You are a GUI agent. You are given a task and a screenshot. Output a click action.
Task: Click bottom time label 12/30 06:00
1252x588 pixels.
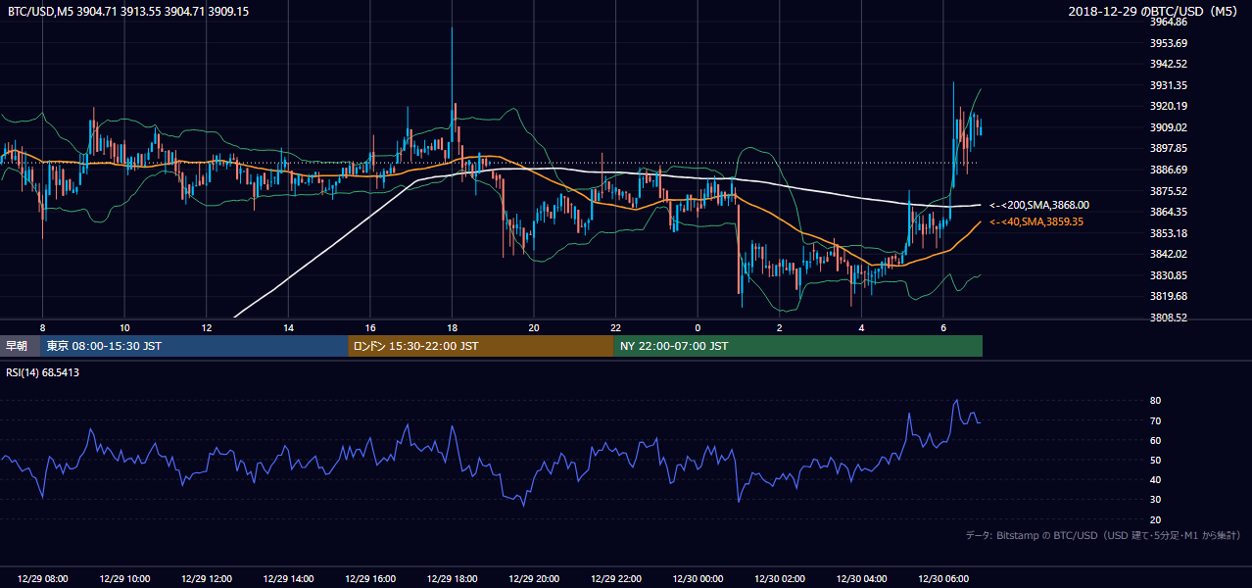[942, 579]
